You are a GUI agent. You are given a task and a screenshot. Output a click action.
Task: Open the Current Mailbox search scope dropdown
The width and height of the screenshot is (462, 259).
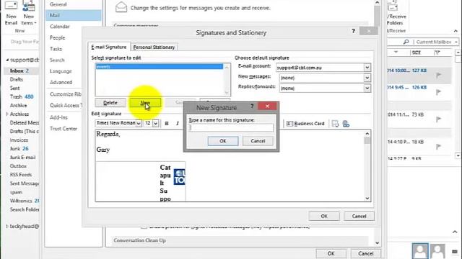[456, 42]
